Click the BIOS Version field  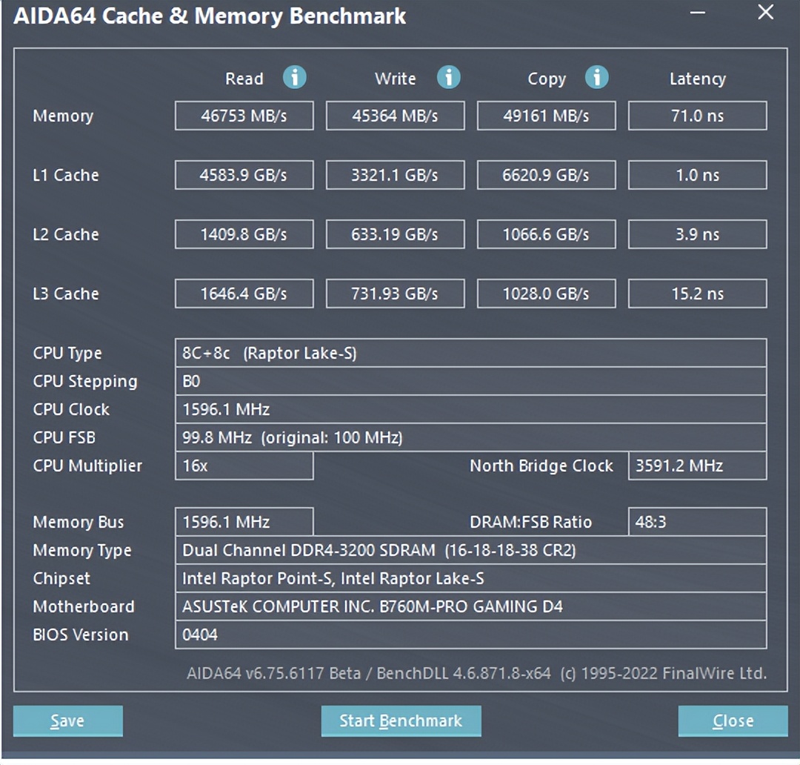point(470,635)
